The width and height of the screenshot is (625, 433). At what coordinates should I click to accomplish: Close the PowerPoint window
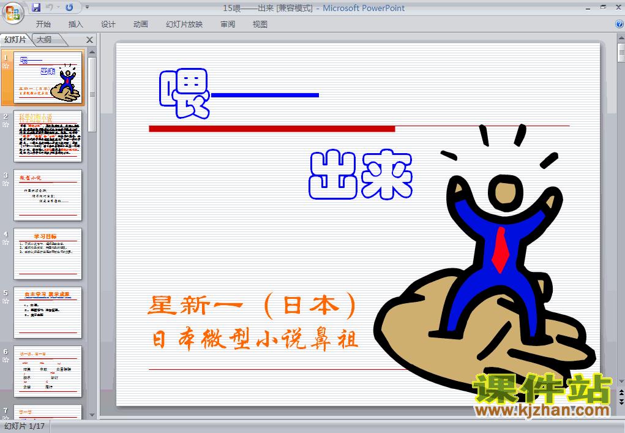tap(619, 7)
